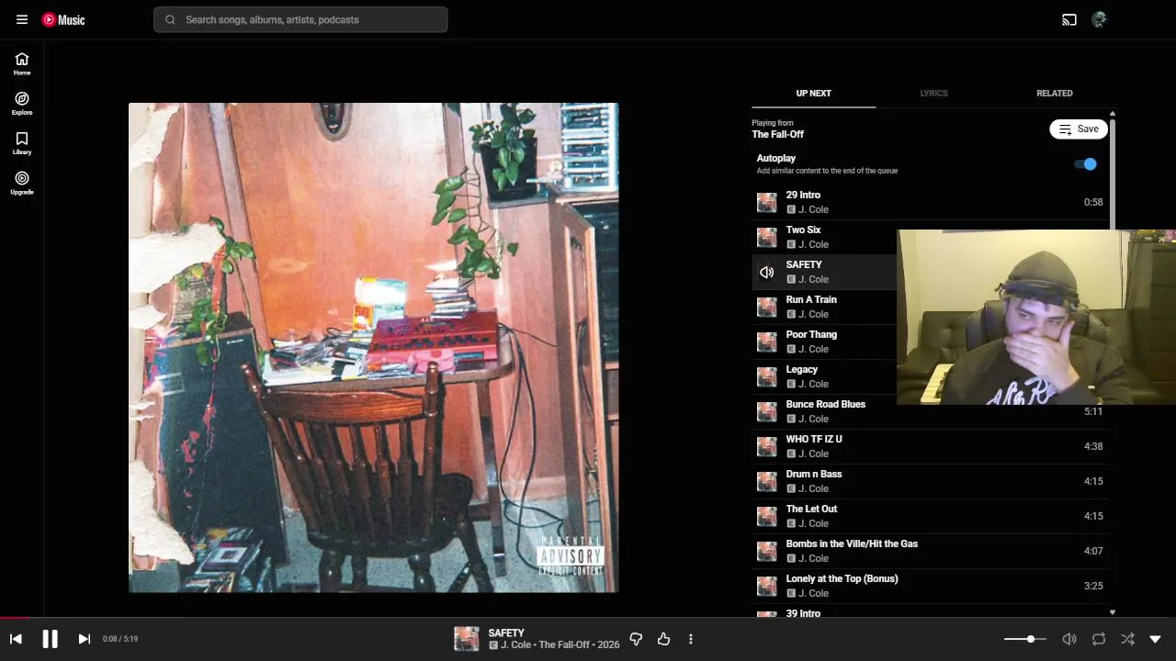Open J. Cole artist link in player bar
The width and height of the screenshot is (1176, 661).
[516, 645]
